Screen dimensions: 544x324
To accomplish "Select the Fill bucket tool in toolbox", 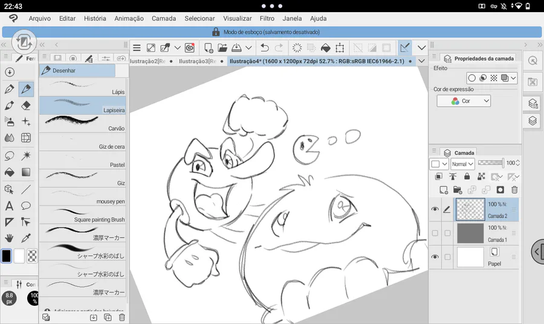I will (9, 172).
